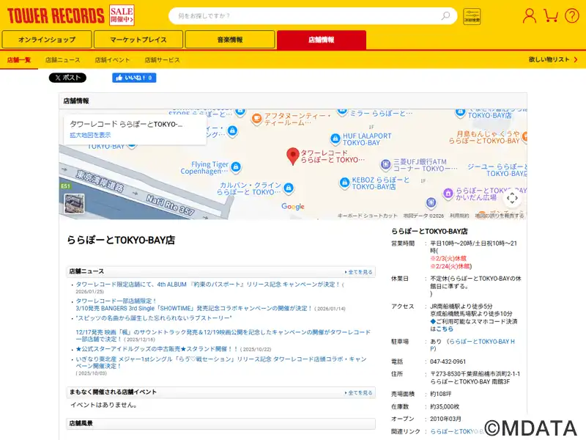Open the user account icon
This screenshot has height=440, width=586.
click(529, 16)
